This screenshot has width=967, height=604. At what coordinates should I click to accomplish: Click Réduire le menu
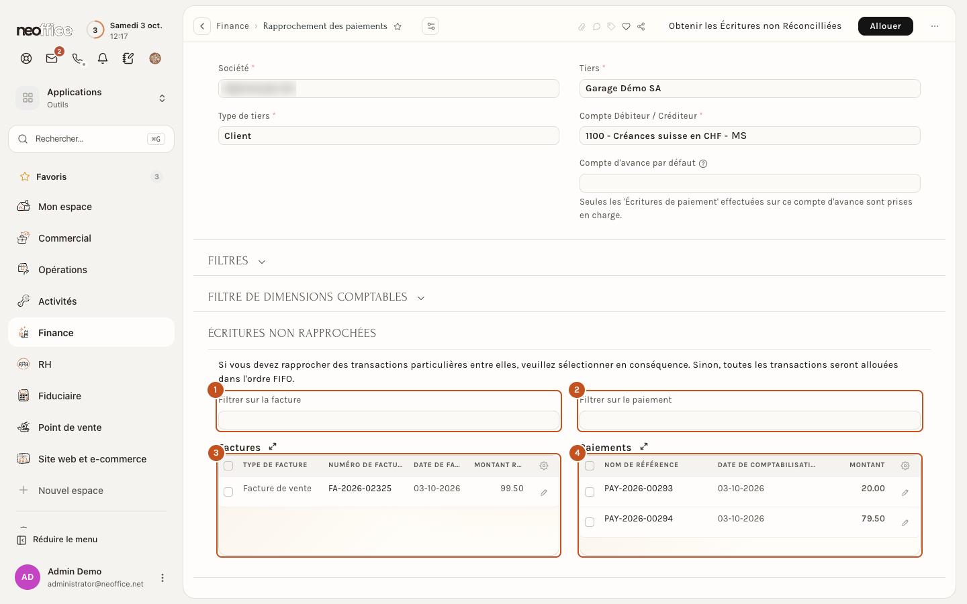(58, 540)
